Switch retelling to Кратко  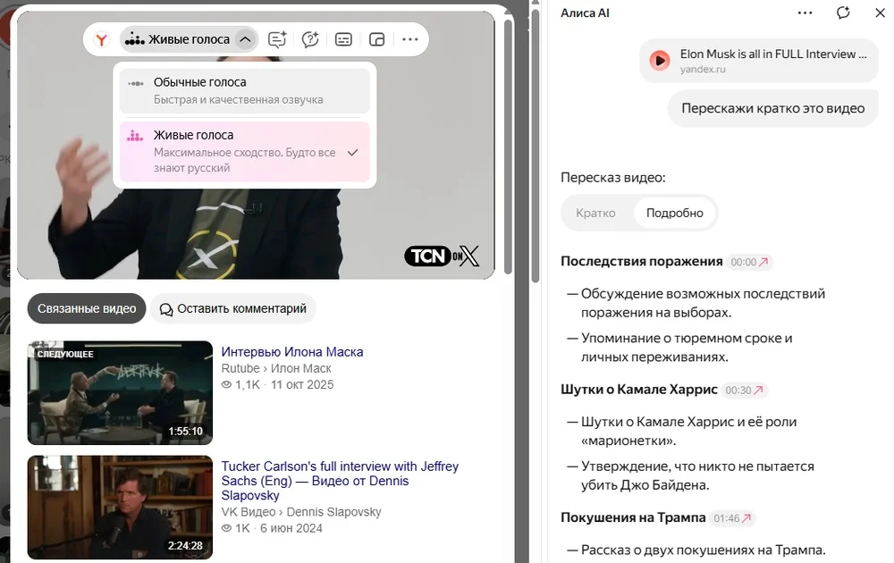(x=595, y=213)
